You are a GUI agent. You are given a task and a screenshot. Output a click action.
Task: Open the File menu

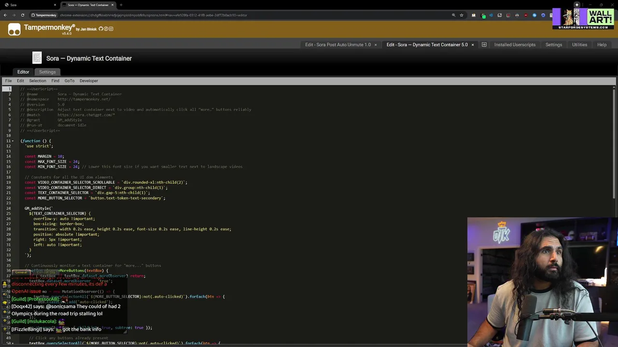click(8, 80)
